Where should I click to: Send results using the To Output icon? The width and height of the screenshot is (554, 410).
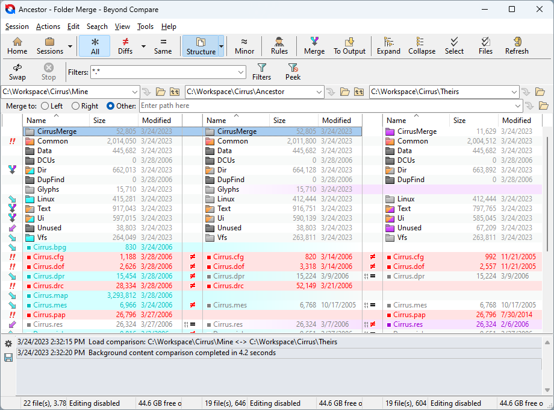coord(349,45)
